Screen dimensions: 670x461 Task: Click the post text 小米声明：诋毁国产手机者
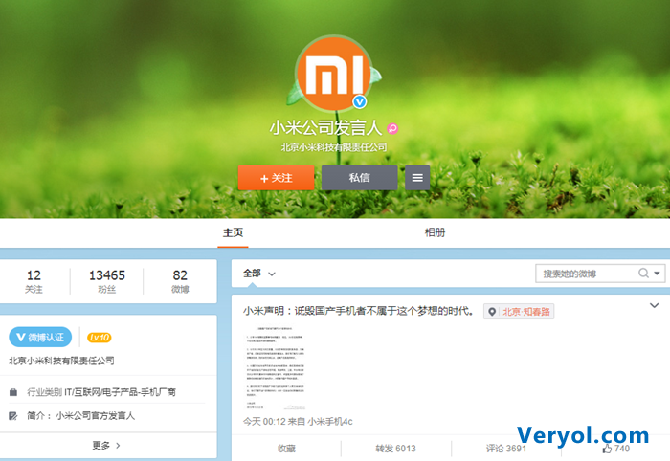click(359, 311)
